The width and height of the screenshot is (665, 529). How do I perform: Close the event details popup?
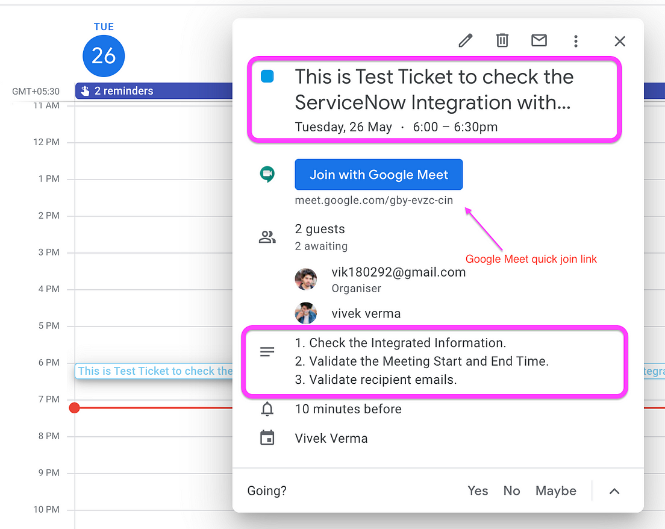pos(620,41)
